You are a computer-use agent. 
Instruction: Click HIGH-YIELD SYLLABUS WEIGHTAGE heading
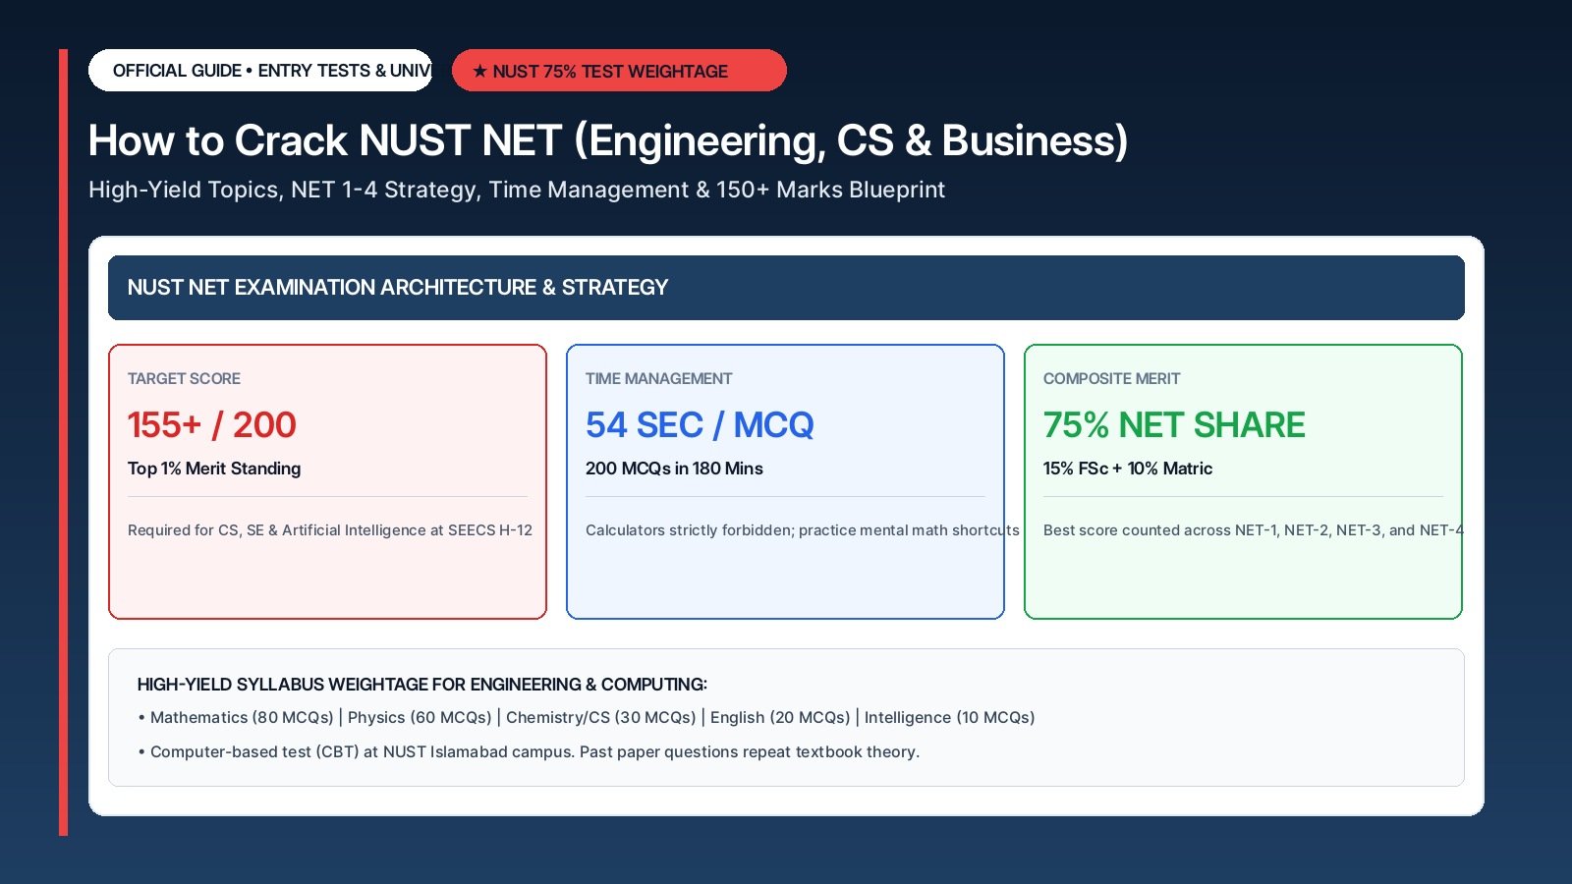[422, 685]
